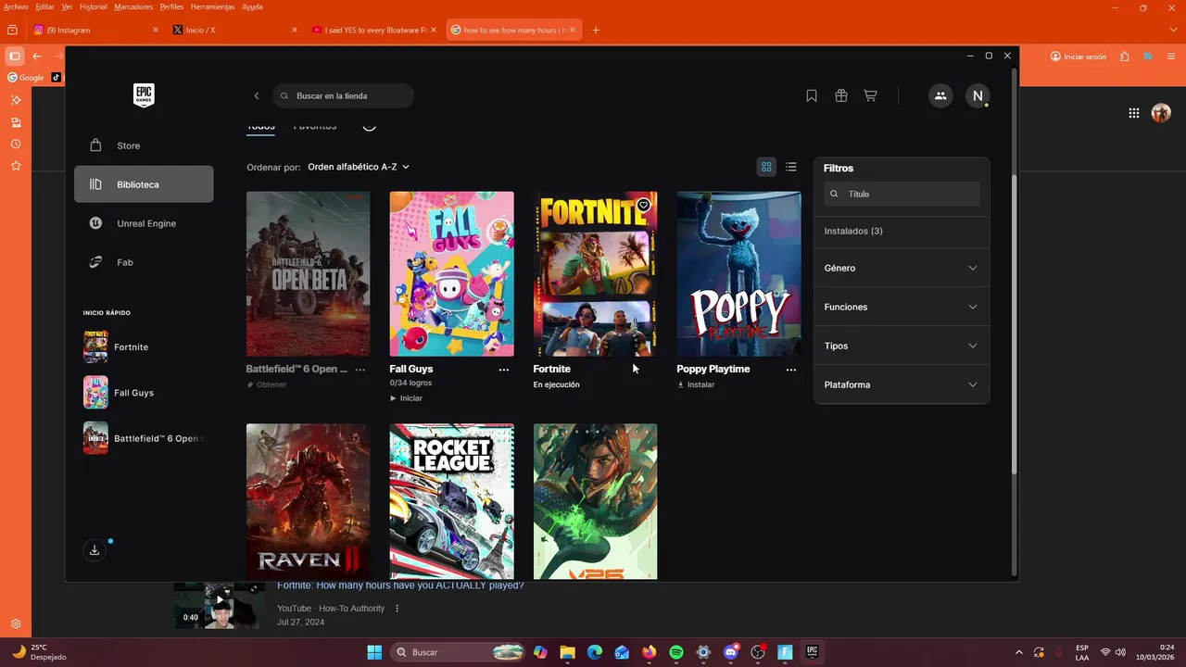Open Spotify from the taskbar

click(676, 652)
